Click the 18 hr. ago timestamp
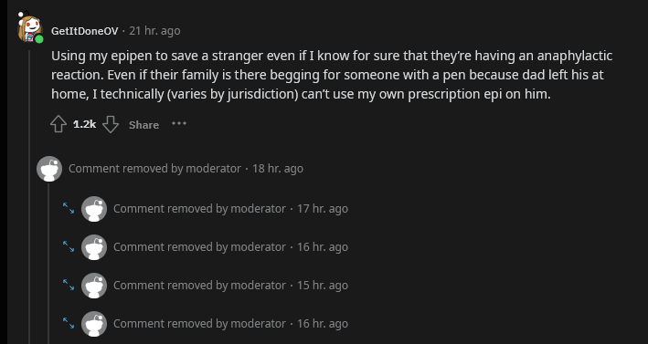This screenshot has height=344, width=648. tap(278, 168)
